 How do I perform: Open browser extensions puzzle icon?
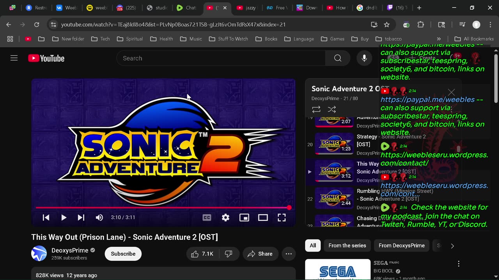click(x=421, y=24)
